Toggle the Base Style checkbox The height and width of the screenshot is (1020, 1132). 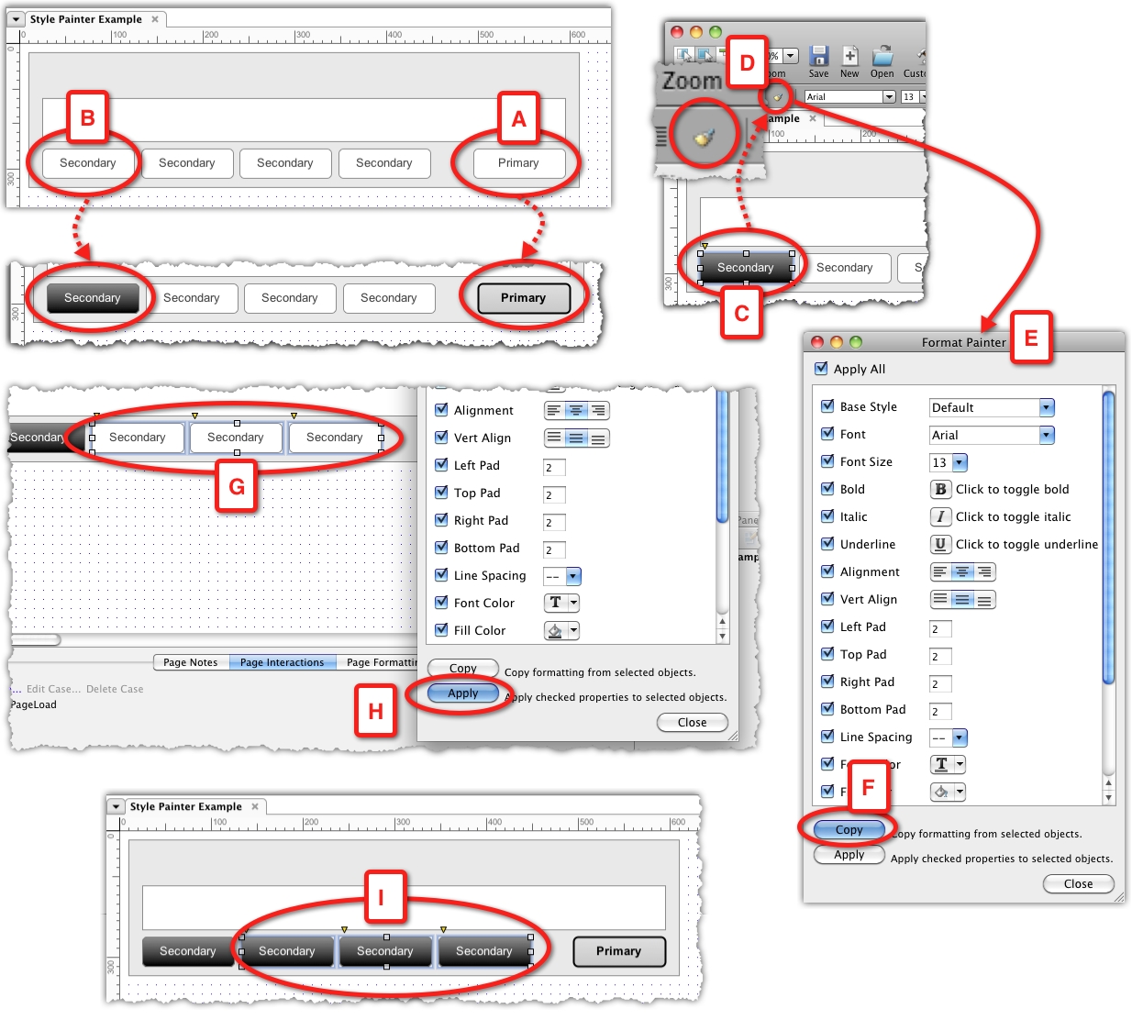click(x=827, y=405)
